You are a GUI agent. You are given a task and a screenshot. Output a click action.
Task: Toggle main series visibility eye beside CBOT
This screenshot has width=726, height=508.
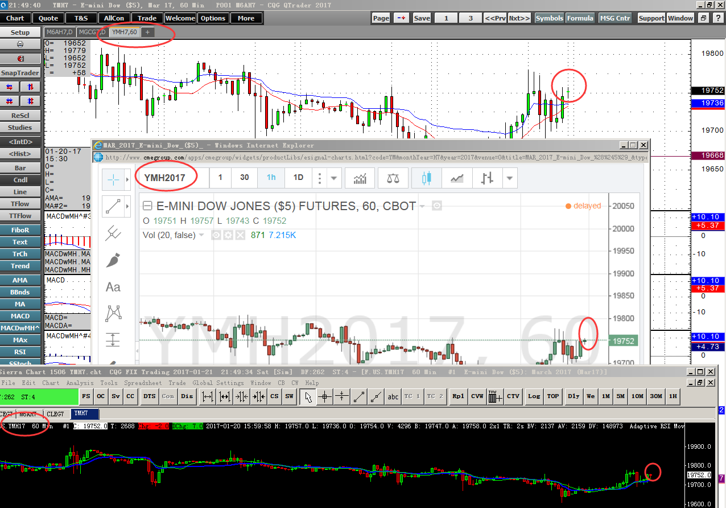[x=436, y=206]
